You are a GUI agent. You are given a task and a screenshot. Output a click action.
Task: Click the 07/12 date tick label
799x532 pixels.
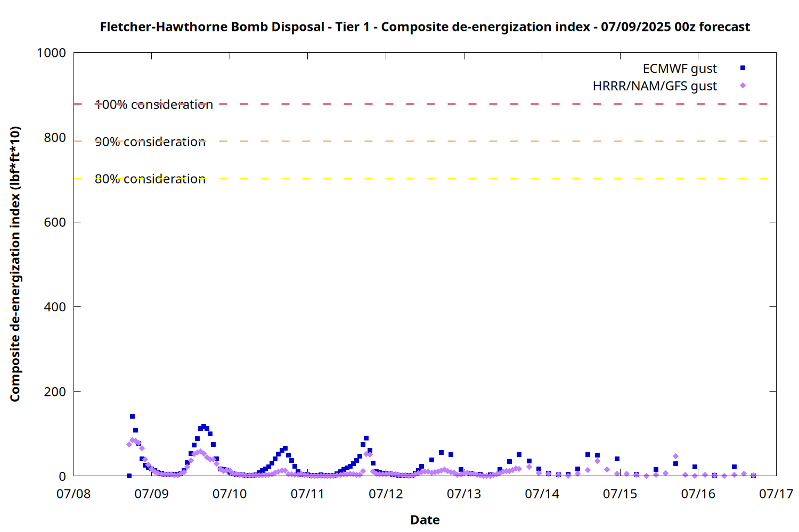(x=386, y=494)
